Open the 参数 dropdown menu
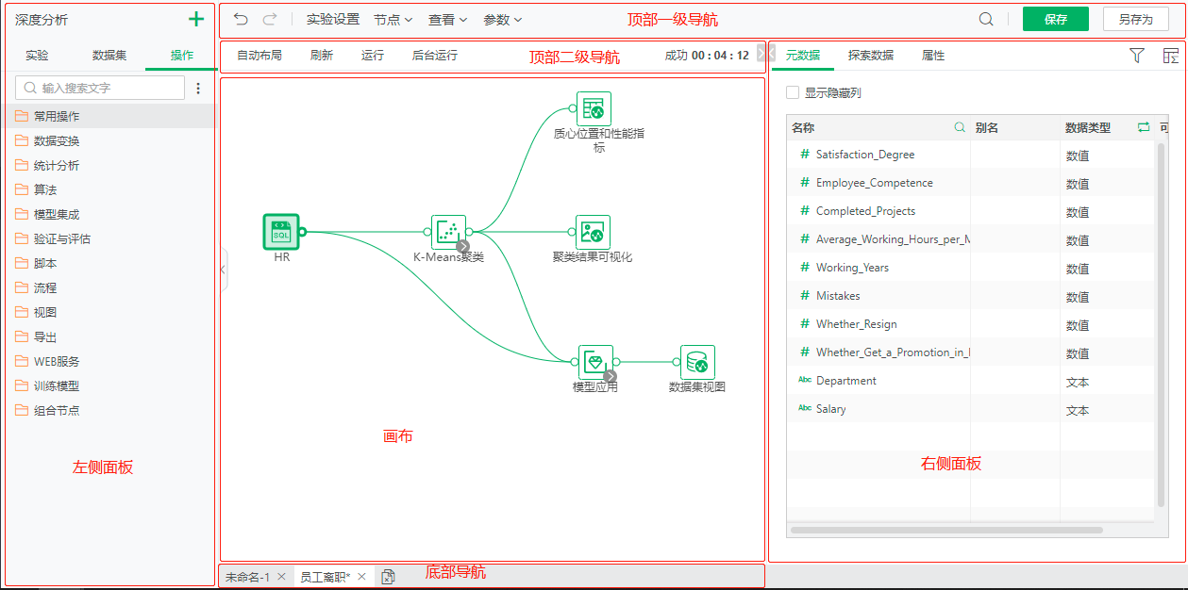The height and width of the screenshot is (590, 1188). pos(502,19)
